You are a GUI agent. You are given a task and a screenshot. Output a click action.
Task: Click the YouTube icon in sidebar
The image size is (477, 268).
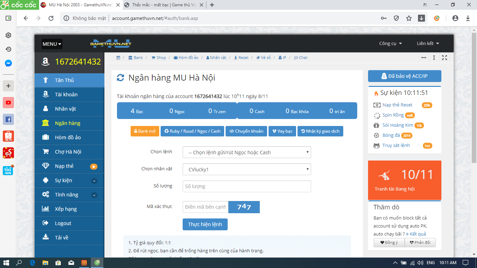click(8, 103)
